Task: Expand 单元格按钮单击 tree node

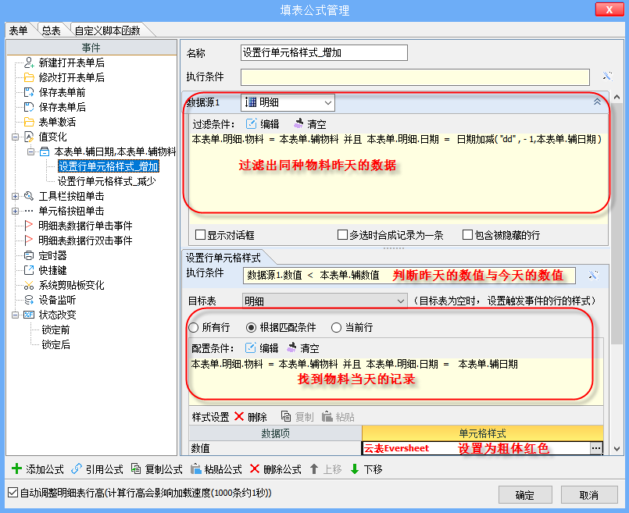Action: coord(16,211)
